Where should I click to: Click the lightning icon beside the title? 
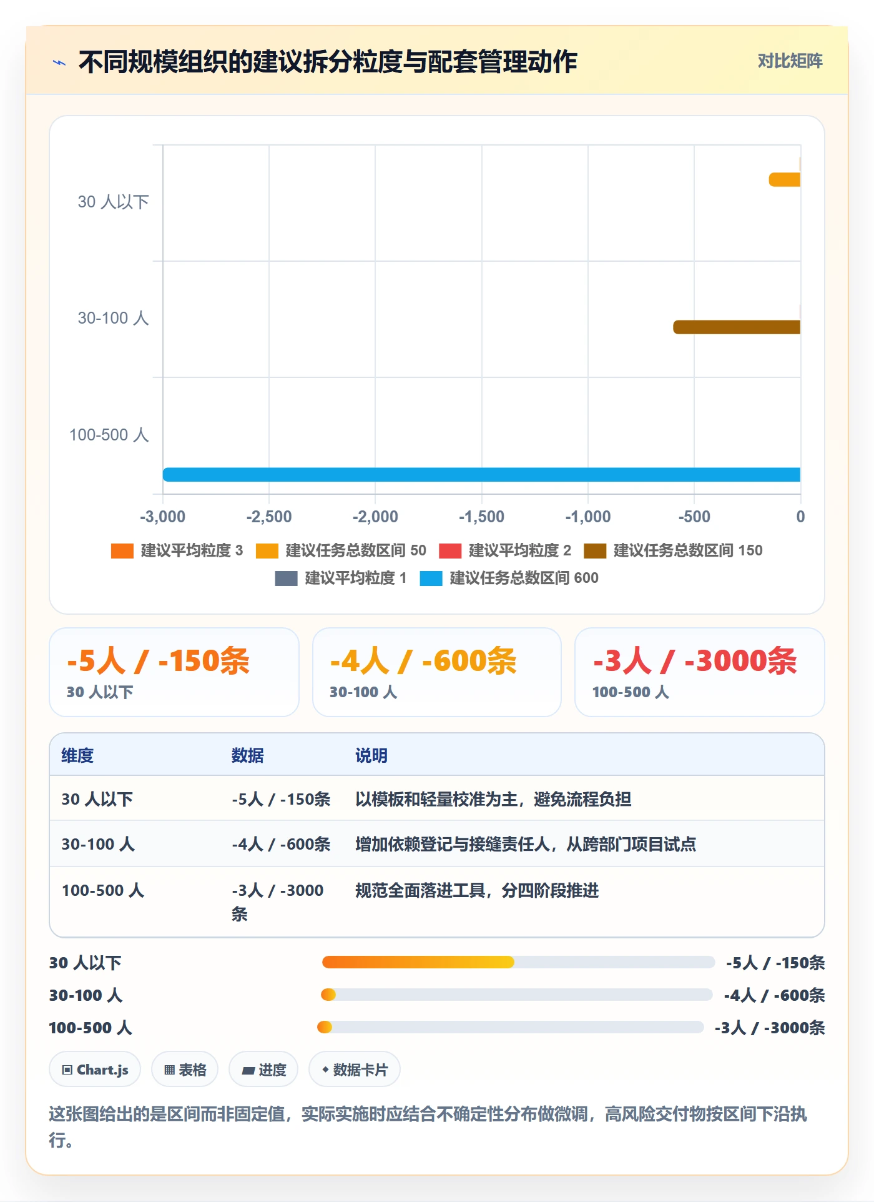(59, 62)
